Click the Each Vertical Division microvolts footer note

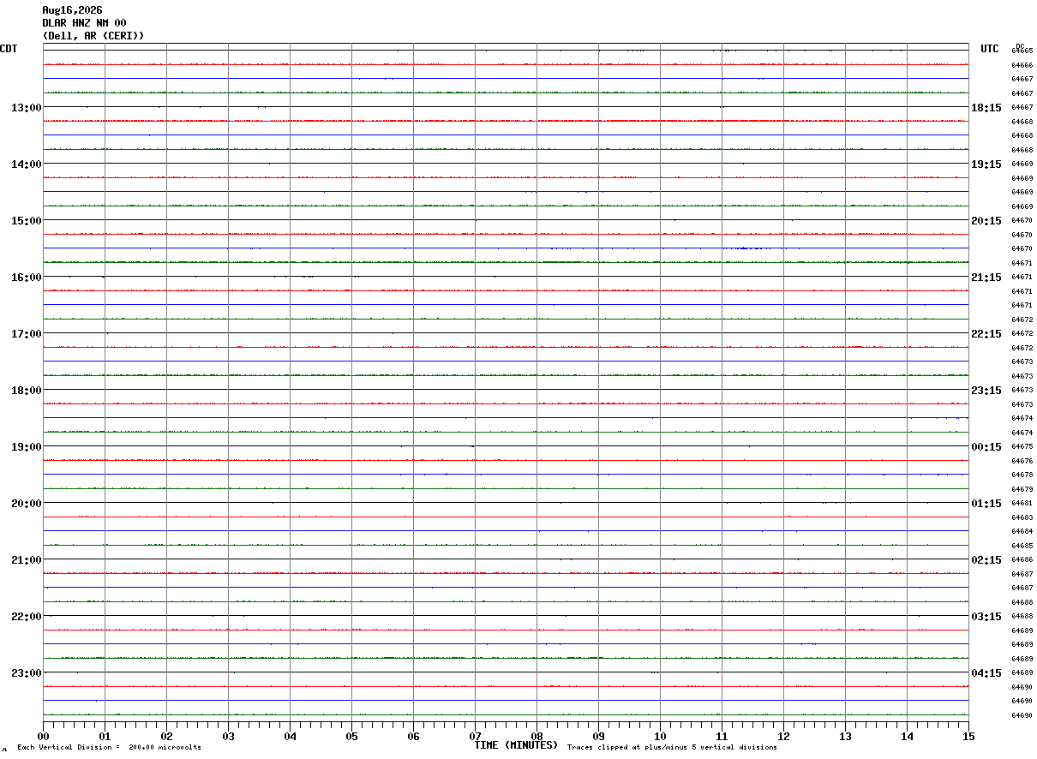click(109, 748)
